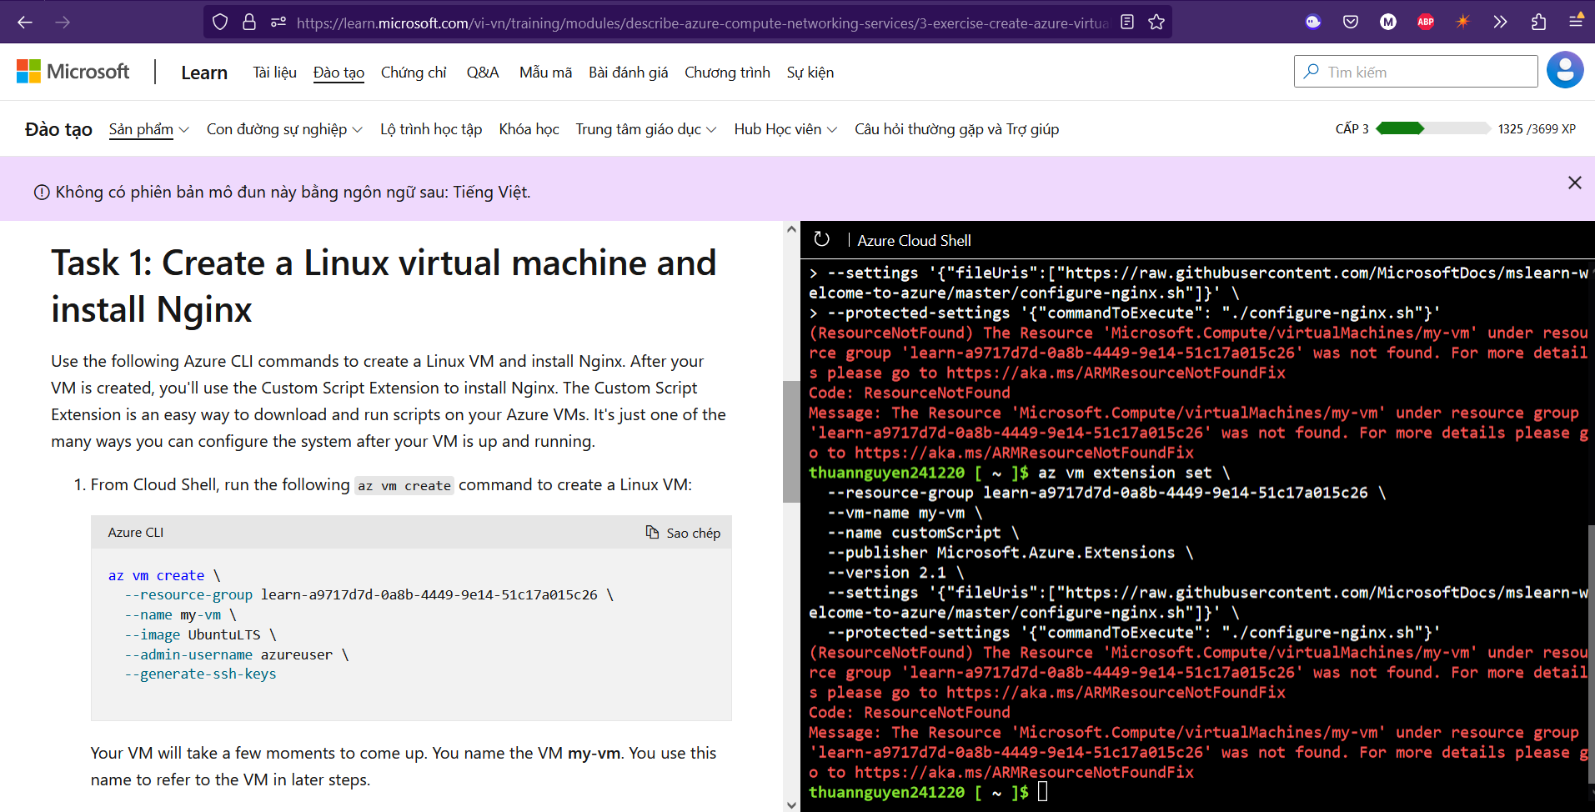Expand Con đường sự nghiệp menu

pos(284,129)
